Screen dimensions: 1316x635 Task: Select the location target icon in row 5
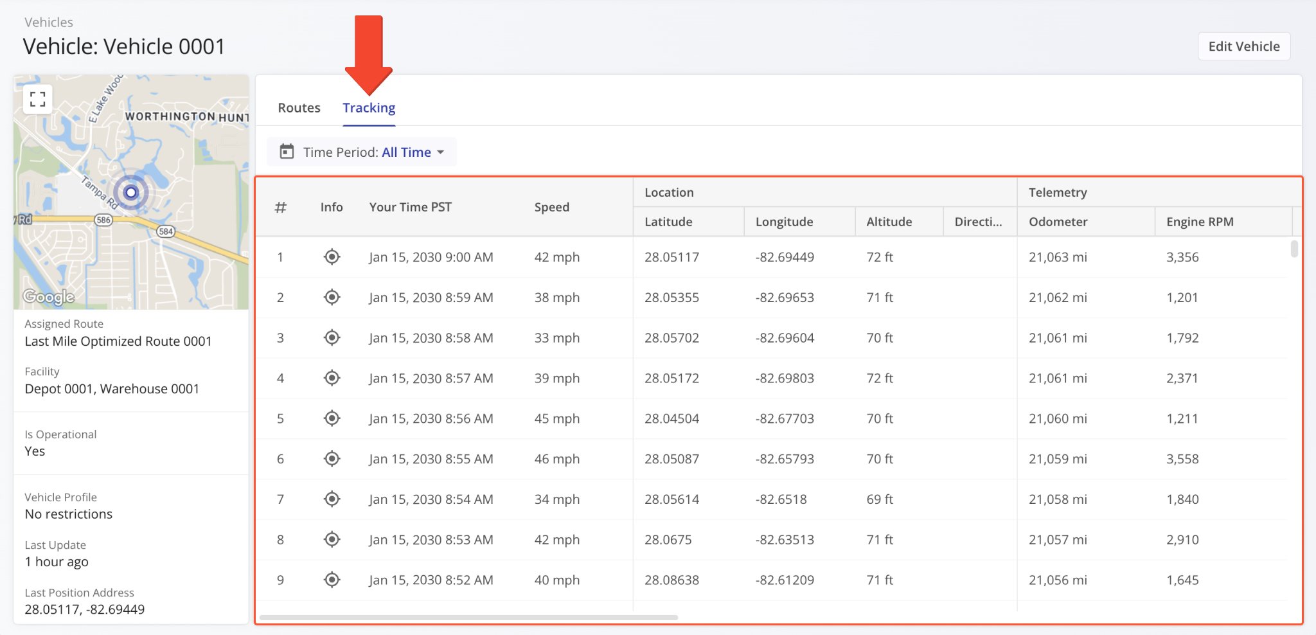point(332,418)
